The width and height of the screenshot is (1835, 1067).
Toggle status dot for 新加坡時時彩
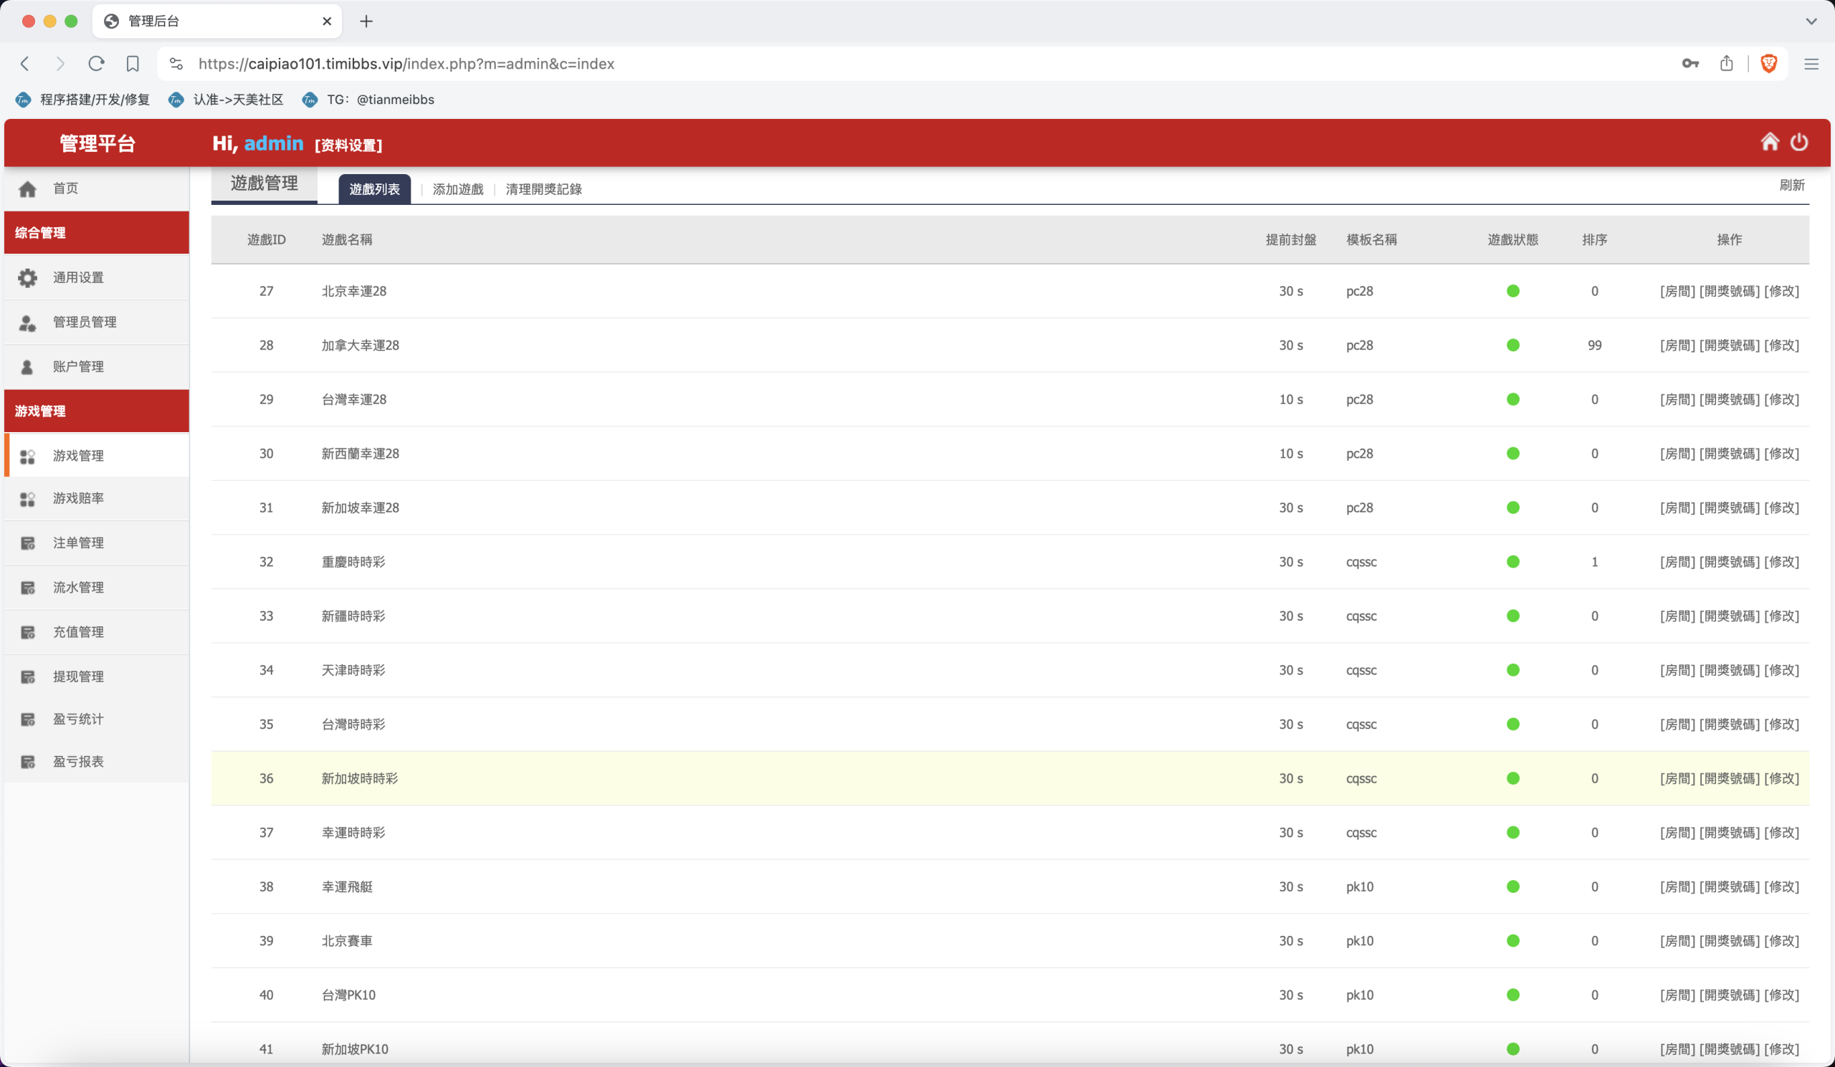[x=1513, y=779]
